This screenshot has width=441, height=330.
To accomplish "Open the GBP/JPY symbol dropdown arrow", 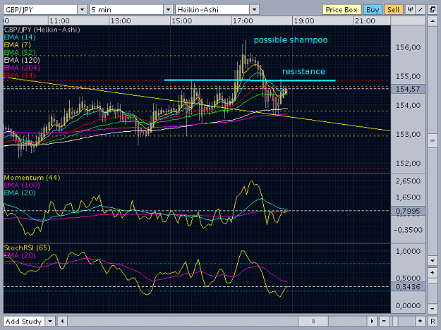I will click(82, 10).
